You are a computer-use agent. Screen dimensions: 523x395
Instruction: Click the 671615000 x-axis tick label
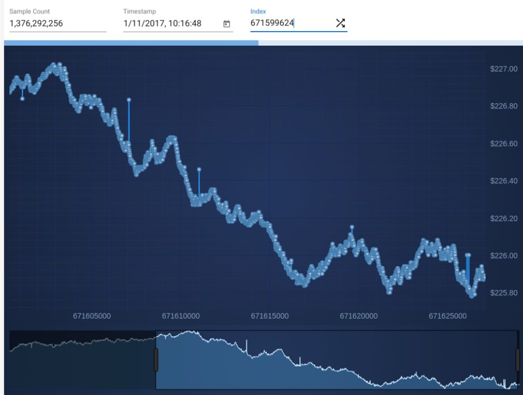click(269, 316)
